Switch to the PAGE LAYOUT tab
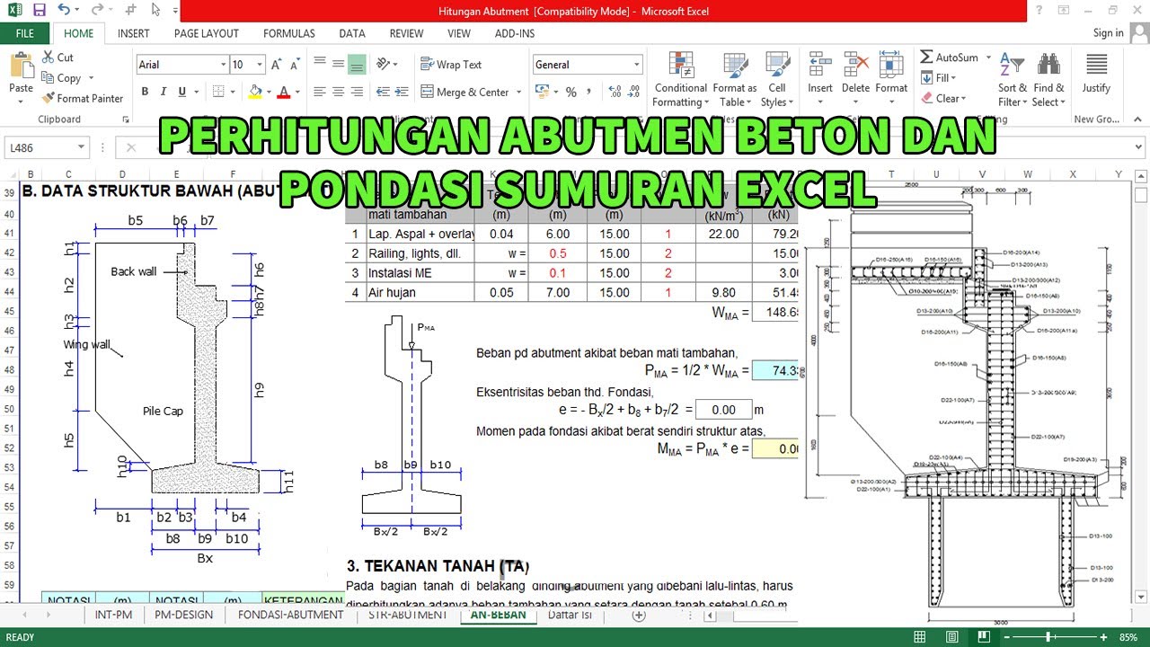The height and width of the screenshot is (647, 1150). [207, 33]
